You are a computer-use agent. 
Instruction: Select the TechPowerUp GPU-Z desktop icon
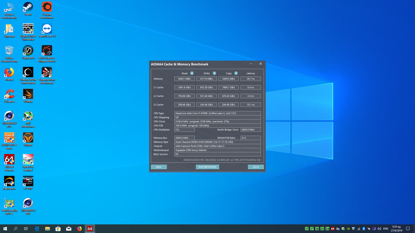click(9, 206)
